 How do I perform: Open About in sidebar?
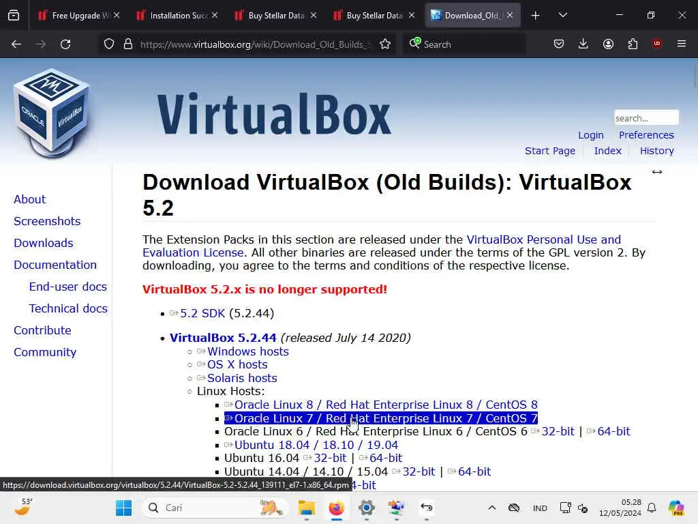[29, 199]
